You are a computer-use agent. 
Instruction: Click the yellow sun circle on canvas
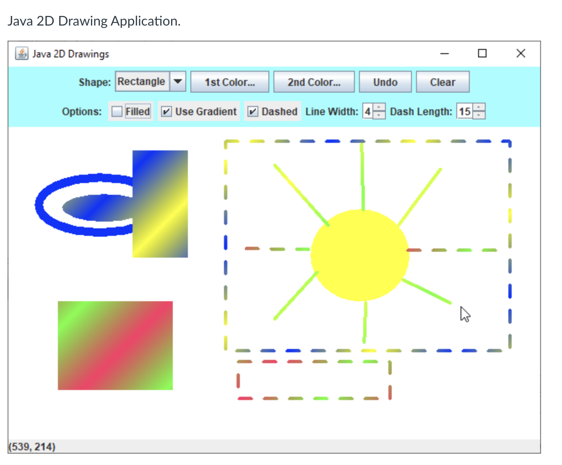click(x=360, y=256)
